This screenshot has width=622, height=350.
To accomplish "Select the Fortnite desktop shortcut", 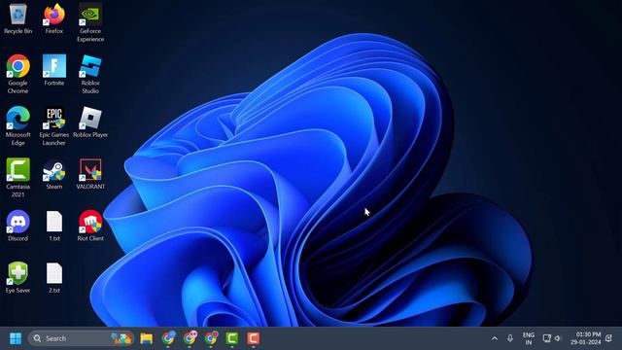I will tap(54, 70).
